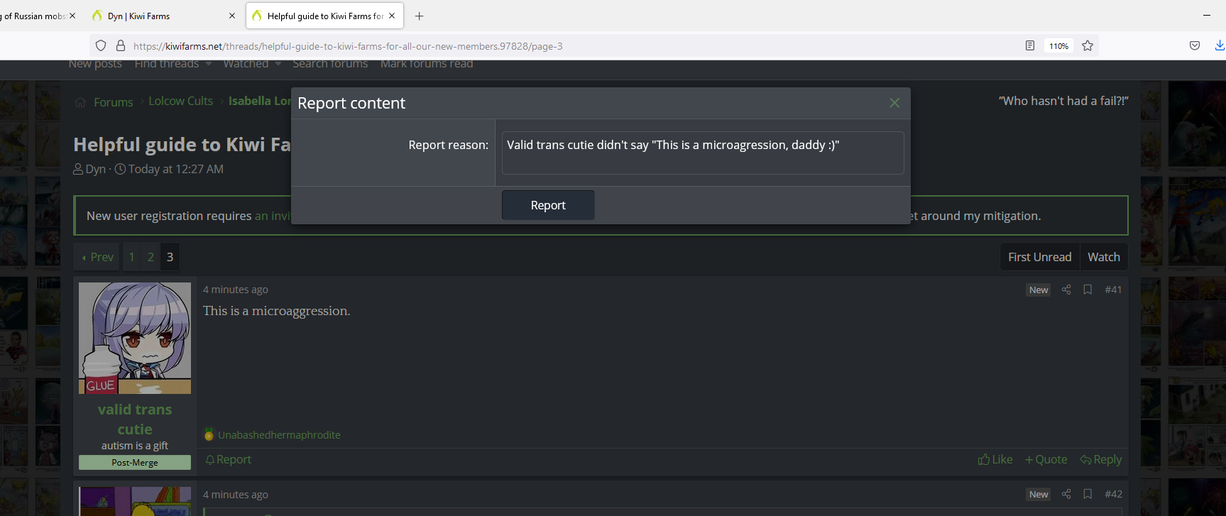This screenshot has width=1226, height=516.
Task: Bookmark post #41
Action: click(x=1088, y=290)
